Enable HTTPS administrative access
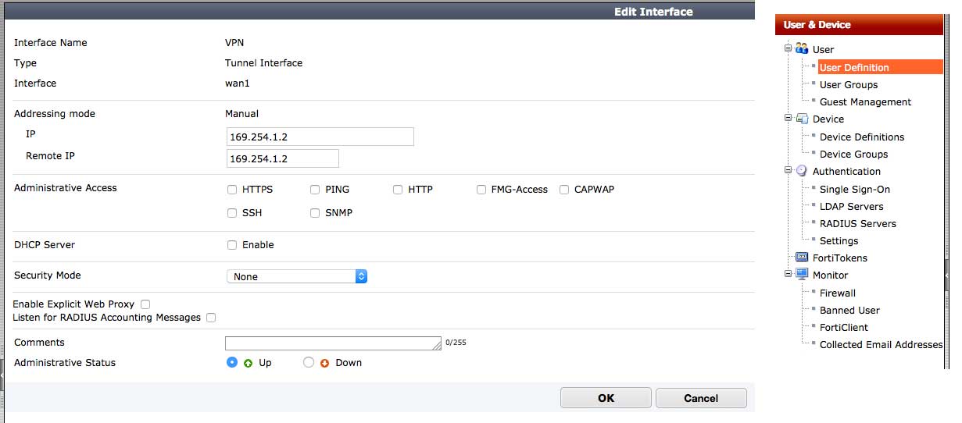Image resolution: width=962 pixels, height=423 pixels. [232, 190]
